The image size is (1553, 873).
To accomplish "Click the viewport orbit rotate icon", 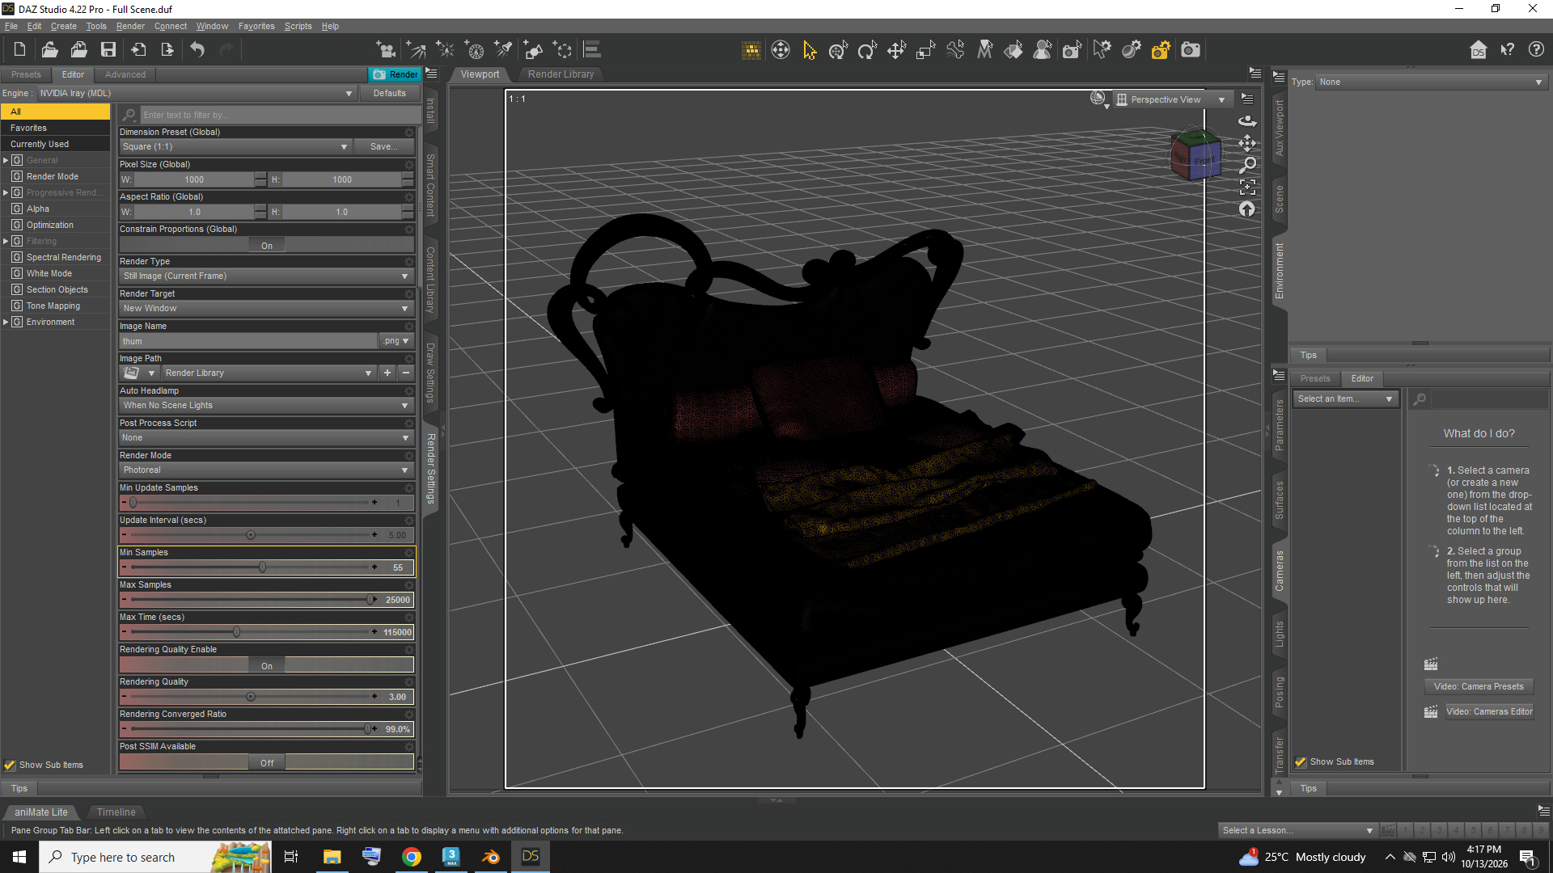I will coord(1247,121).
